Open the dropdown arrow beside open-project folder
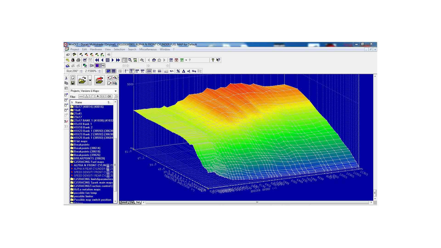441x248 pixels. click(90, 80)
